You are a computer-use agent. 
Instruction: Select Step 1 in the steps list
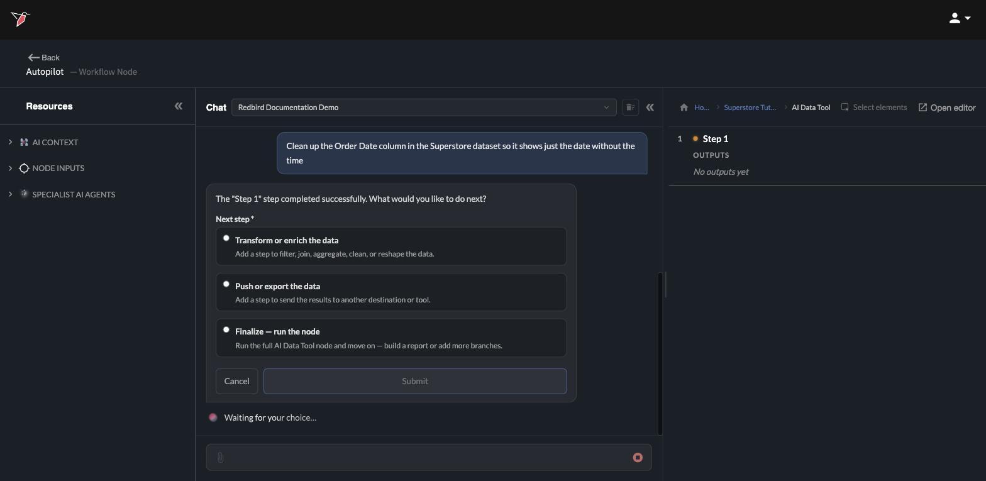coord(716,139)
